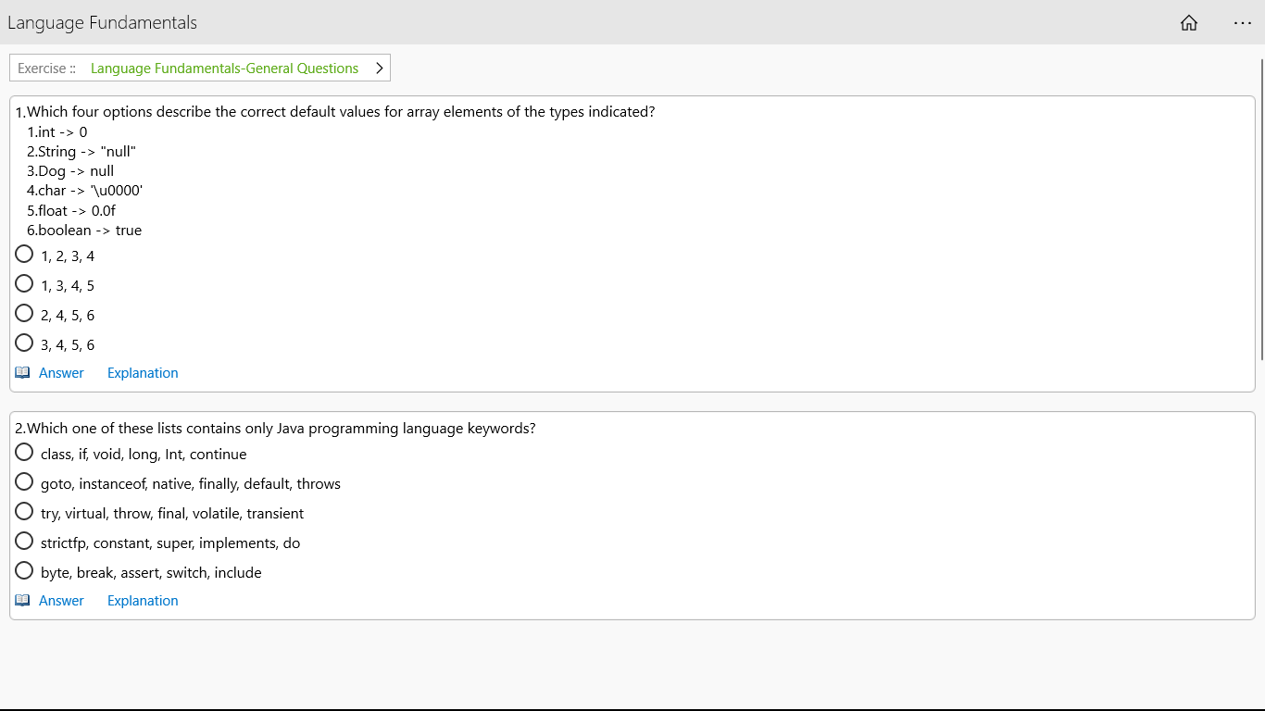Select option "1, 2, 3, 4"

[x=25, y=255]
